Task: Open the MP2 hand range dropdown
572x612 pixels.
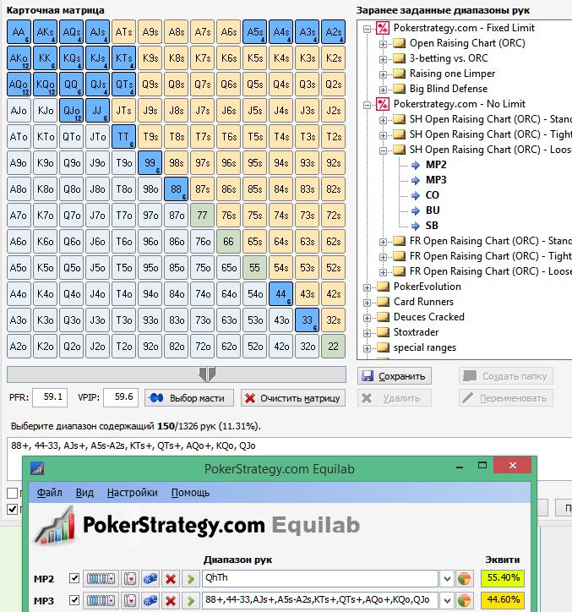Action: coord(446,579)
